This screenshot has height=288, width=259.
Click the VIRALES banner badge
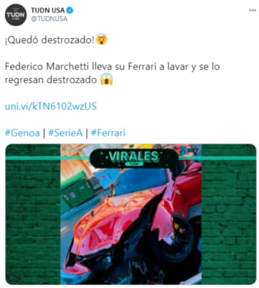[x=134, y=158]
